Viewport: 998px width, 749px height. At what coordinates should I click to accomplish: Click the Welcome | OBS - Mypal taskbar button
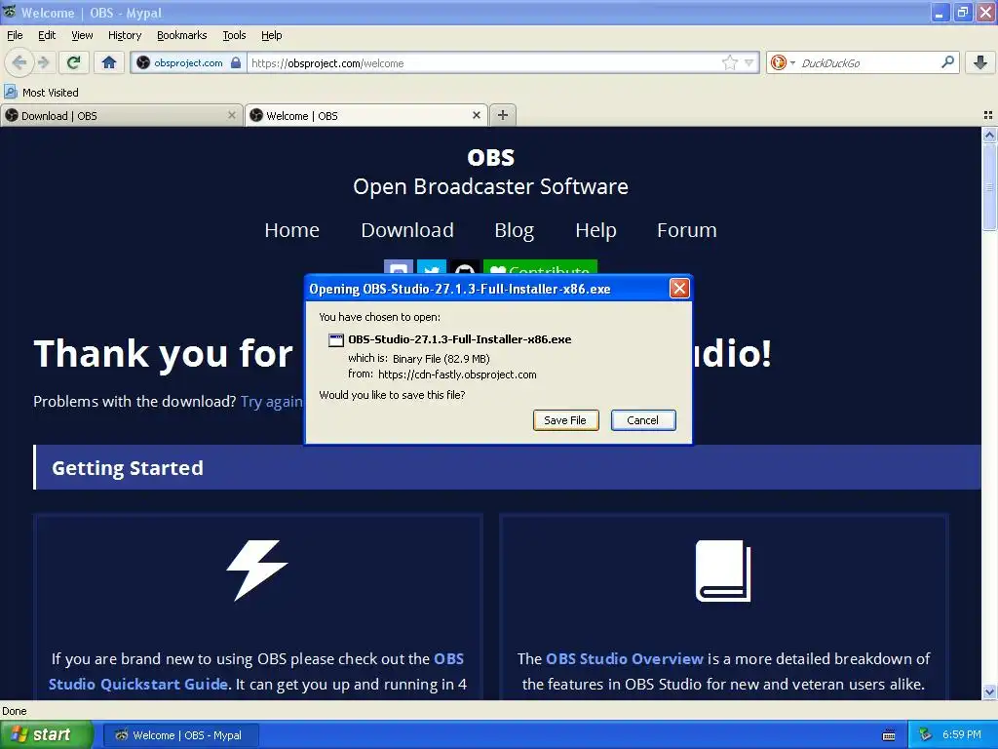coord(180,735)
